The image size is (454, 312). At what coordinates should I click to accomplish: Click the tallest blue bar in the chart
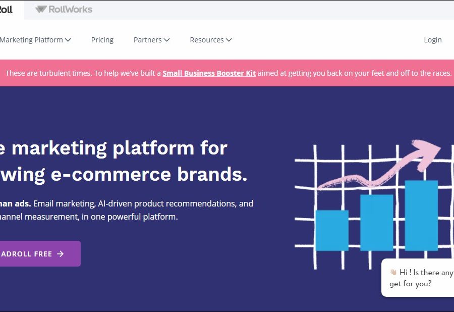[x=421, y=215]
